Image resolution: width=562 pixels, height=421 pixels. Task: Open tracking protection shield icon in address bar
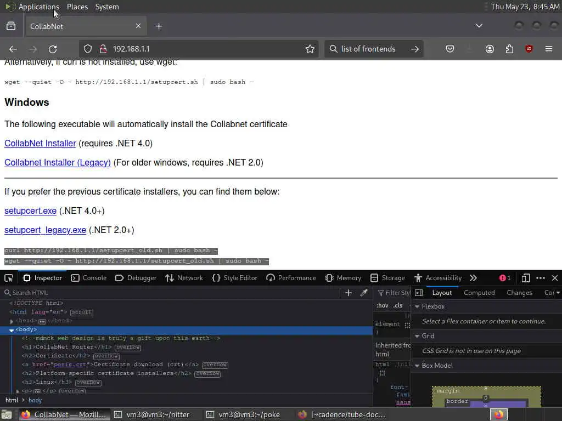[x=88, y=49]
